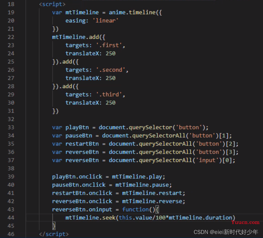Click 'mtTimeline.seek' on line 44
The image size is (263, 238).
pyautogui.click(x=90, y=218)
